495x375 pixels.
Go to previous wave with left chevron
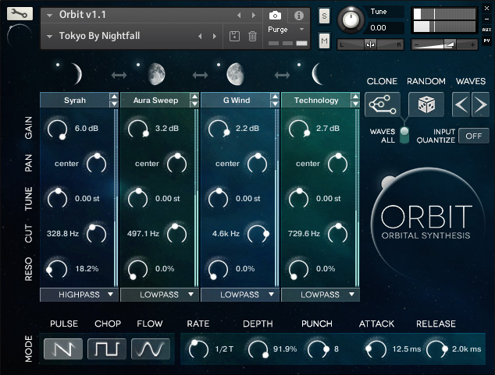[x=461, y=104]
